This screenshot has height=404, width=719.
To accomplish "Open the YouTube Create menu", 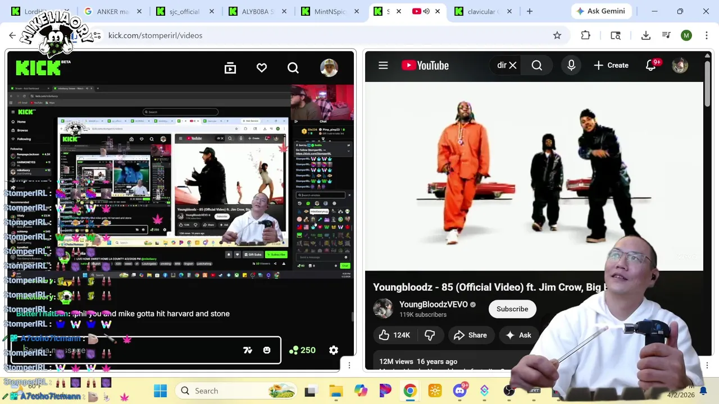I will click(611, 65).
